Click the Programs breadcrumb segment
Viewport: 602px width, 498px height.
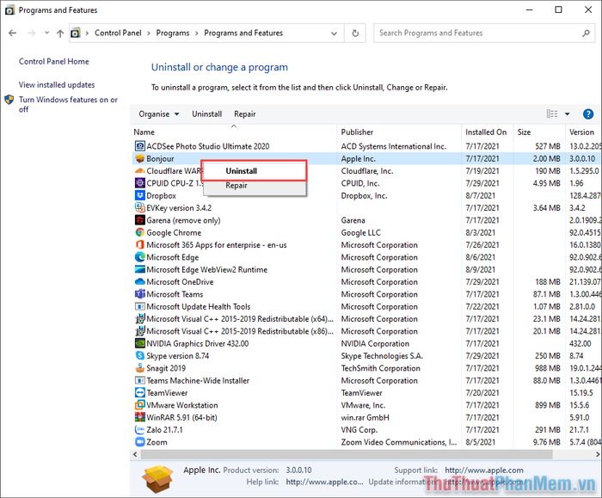coord(173,33)
